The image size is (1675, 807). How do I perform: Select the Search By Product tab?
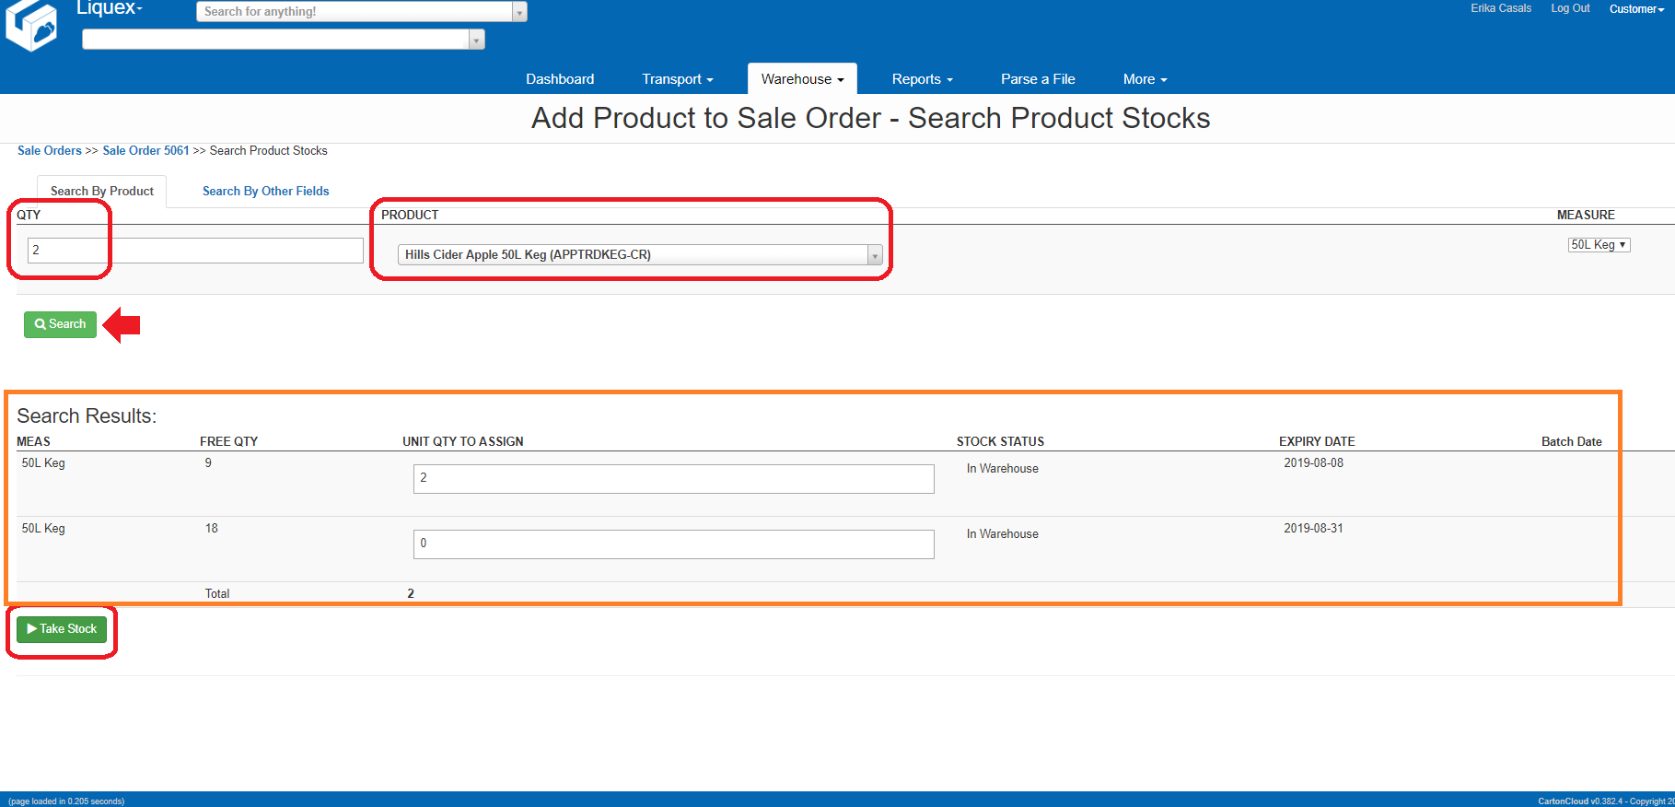point(102,192)
